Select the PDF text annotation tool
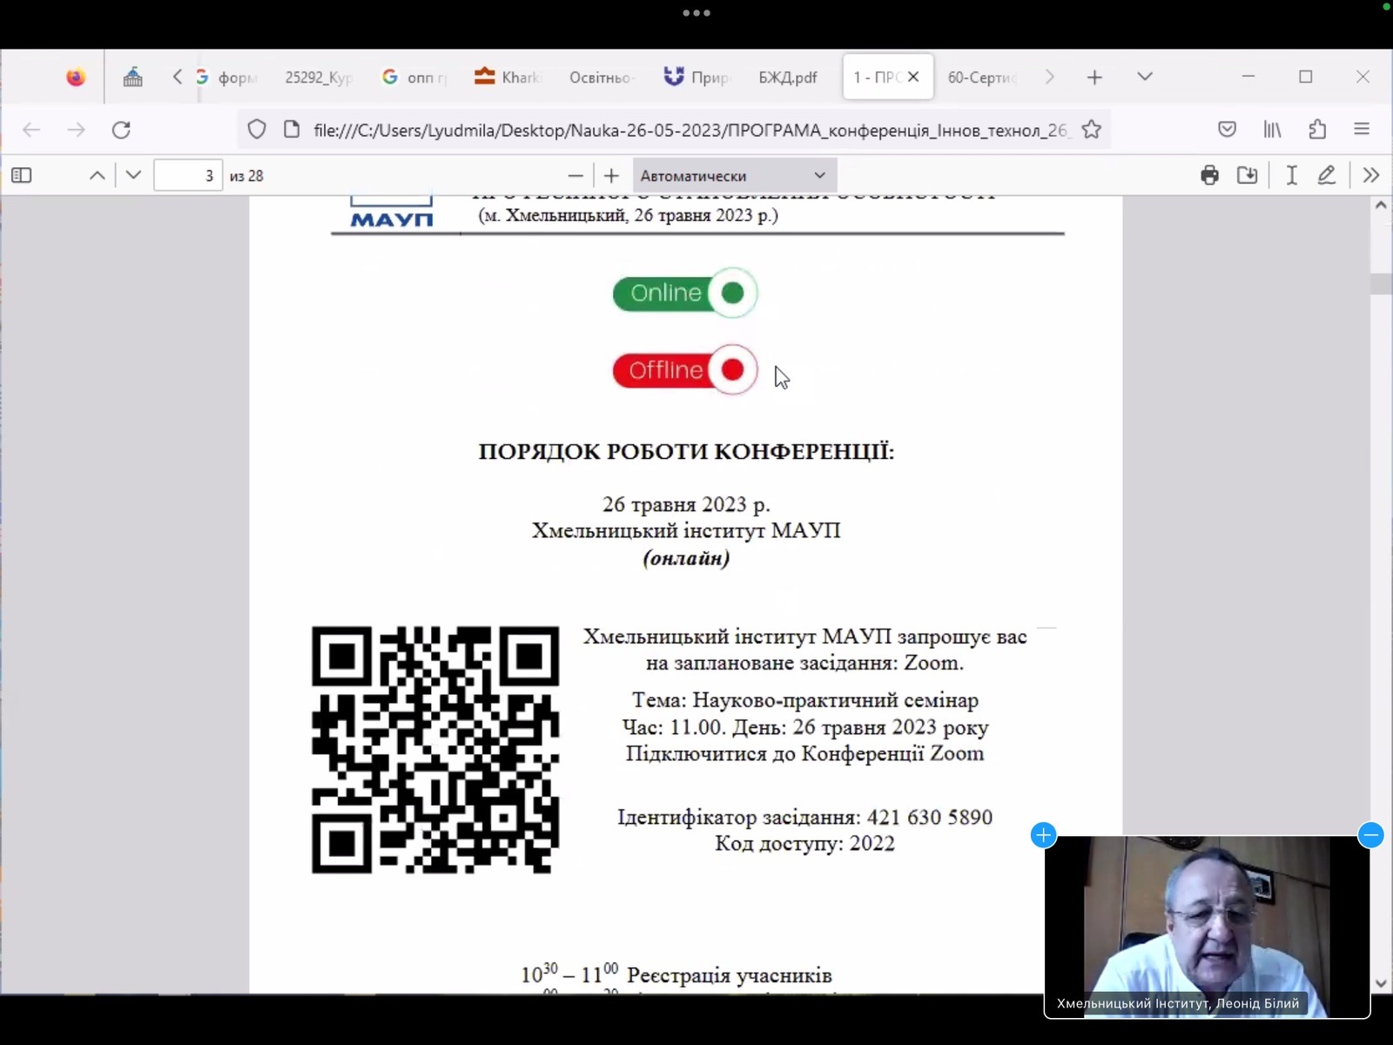The width and height of the screenshot is (1393, 1045). click(x=1292, y=176)
